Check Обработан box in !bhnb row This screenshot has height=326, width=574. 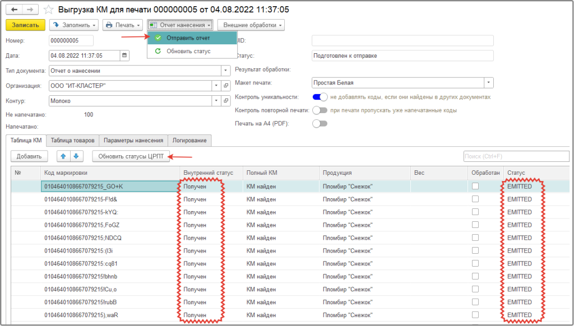(475, 276)
